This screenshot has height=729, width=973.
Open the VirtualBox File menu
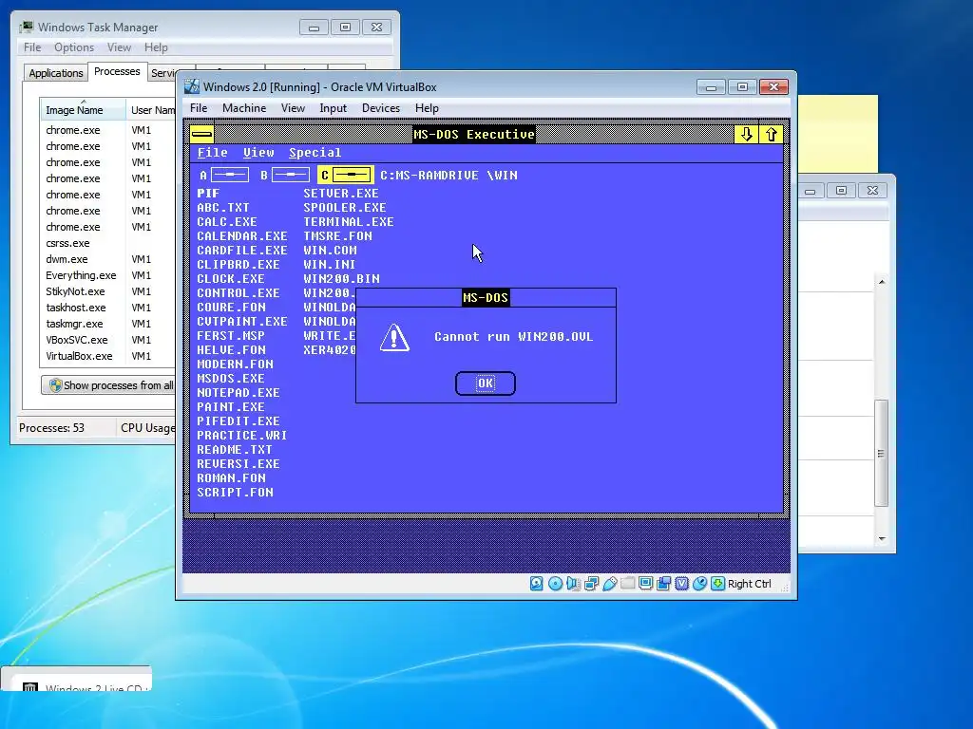tap(199, 108)
